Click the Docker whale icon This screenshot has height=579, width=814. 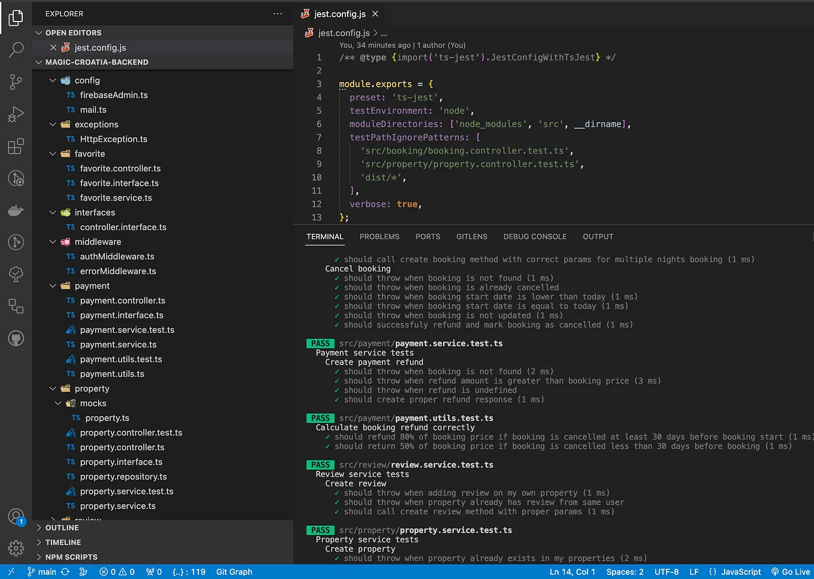(16, 210)
